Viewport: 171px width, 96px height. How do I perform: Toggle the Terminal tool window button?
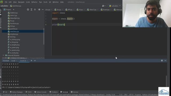(64, 92)
